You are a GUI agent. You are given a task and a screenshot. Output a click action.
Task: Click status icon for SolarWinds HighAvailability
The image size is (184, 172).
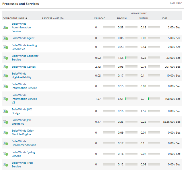tap(5, 76)
